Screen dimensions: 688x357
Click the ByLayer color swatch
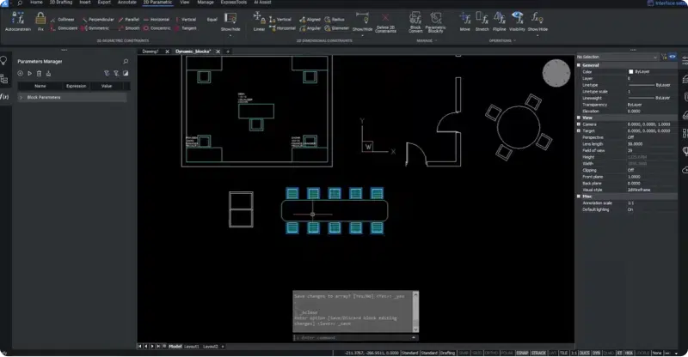631,72
